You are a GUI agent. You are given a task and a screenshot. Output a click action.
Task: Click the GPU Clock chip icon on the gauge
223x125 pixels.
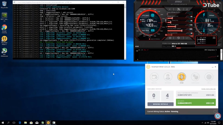click(x=153, y=15)
